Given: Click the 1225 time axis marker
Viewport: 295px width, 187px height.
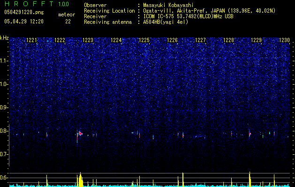Looking at the screenshot, I should [x=144, y=40].
